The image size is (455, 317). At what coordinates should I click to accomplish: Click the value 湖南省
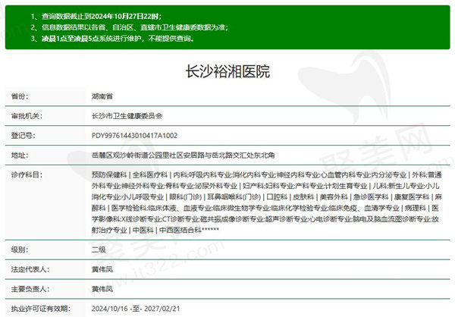pos(102,96)
